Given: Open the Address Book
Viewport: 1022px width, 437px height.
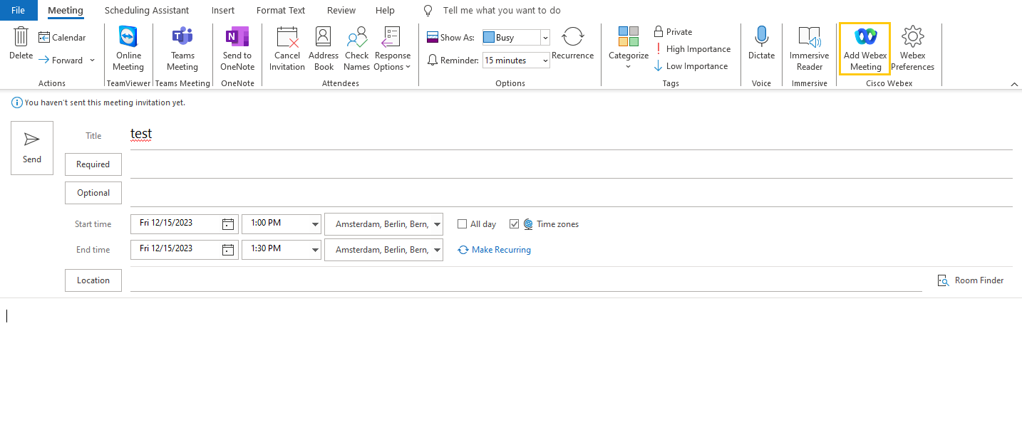Looking at the screenshot, I should (324, 37).
